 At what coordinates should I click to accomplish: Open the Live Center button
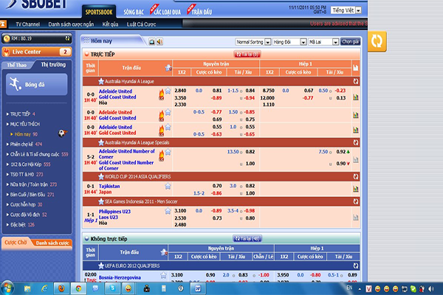pyautogui.click(x=37, y=52)
